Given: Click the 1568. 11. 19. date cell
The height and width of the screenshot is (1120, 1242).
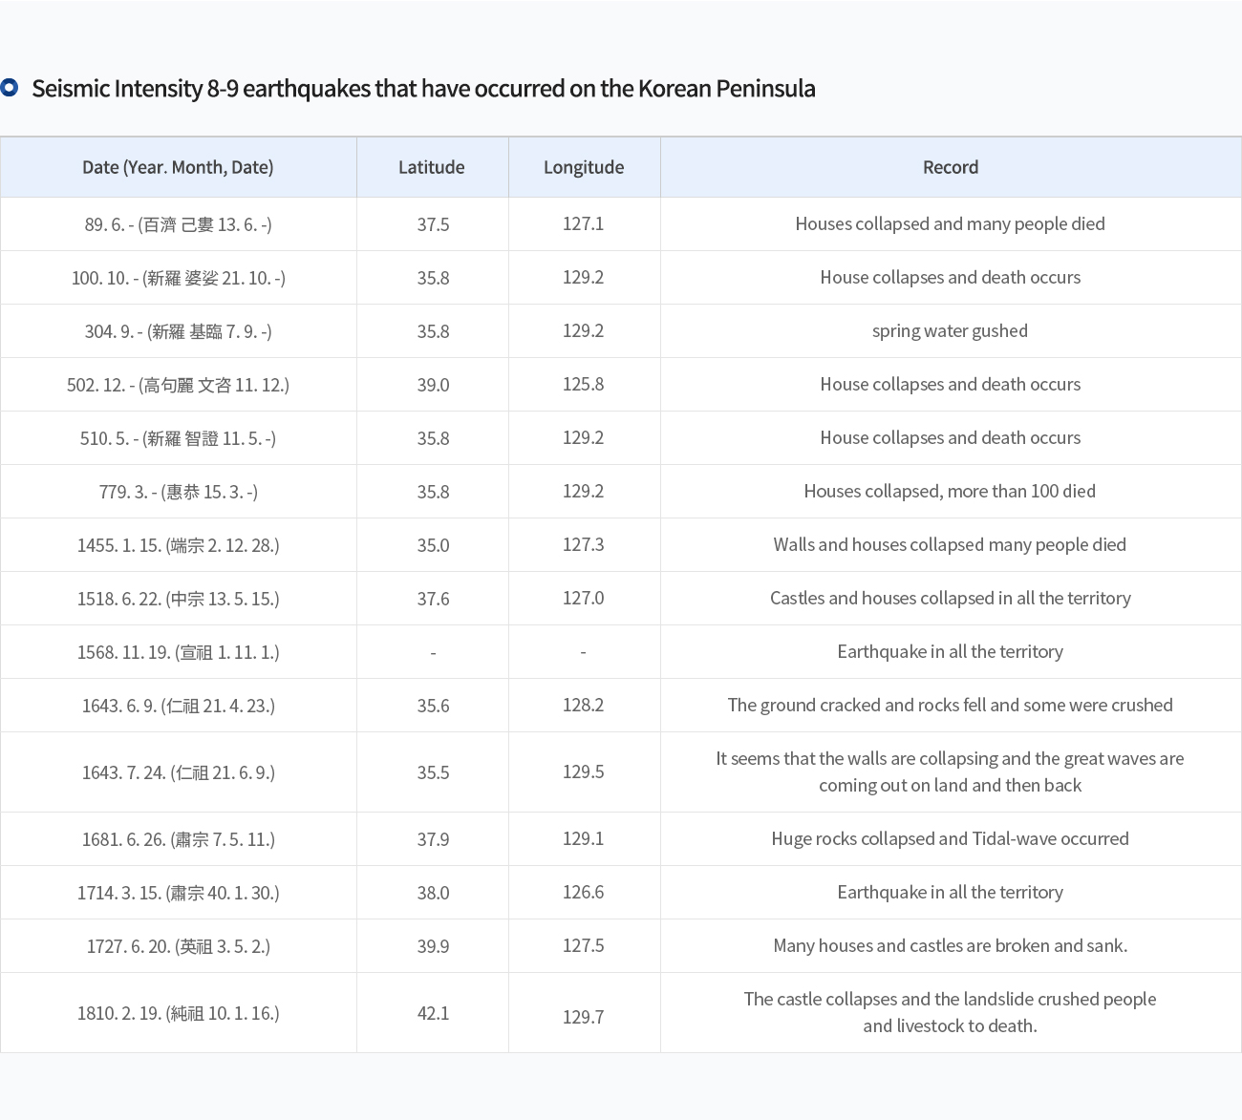Looking at the screenshot, I should point(178,652).
